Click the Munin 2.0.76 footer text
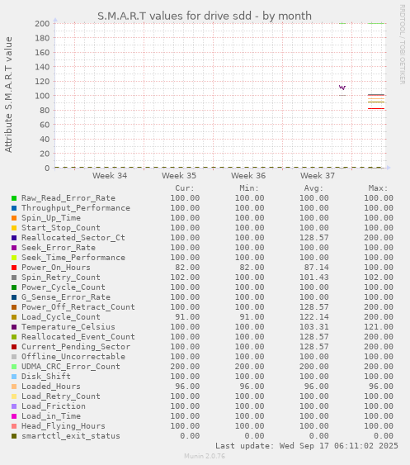 205,456
